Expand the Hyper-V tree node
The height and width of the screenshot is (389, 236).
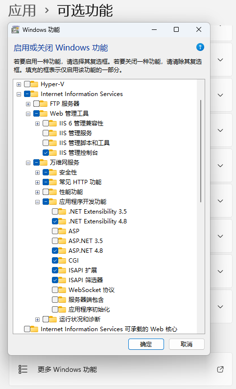point(19,84)
